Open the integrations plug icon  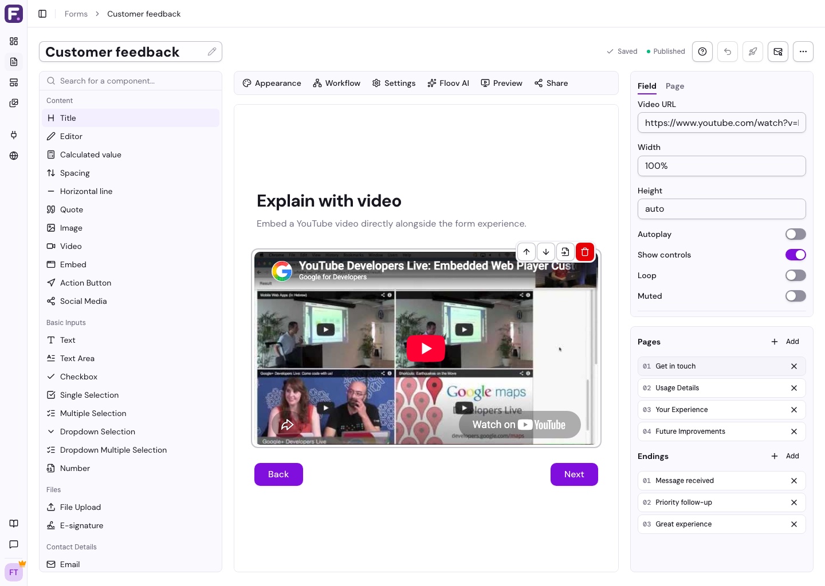14,135
